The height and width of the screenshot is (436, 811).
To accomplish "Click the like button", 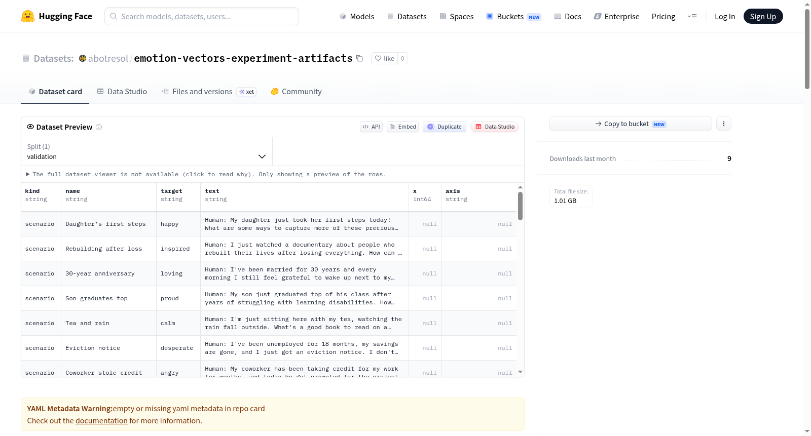I will click(x=385, y=58).
